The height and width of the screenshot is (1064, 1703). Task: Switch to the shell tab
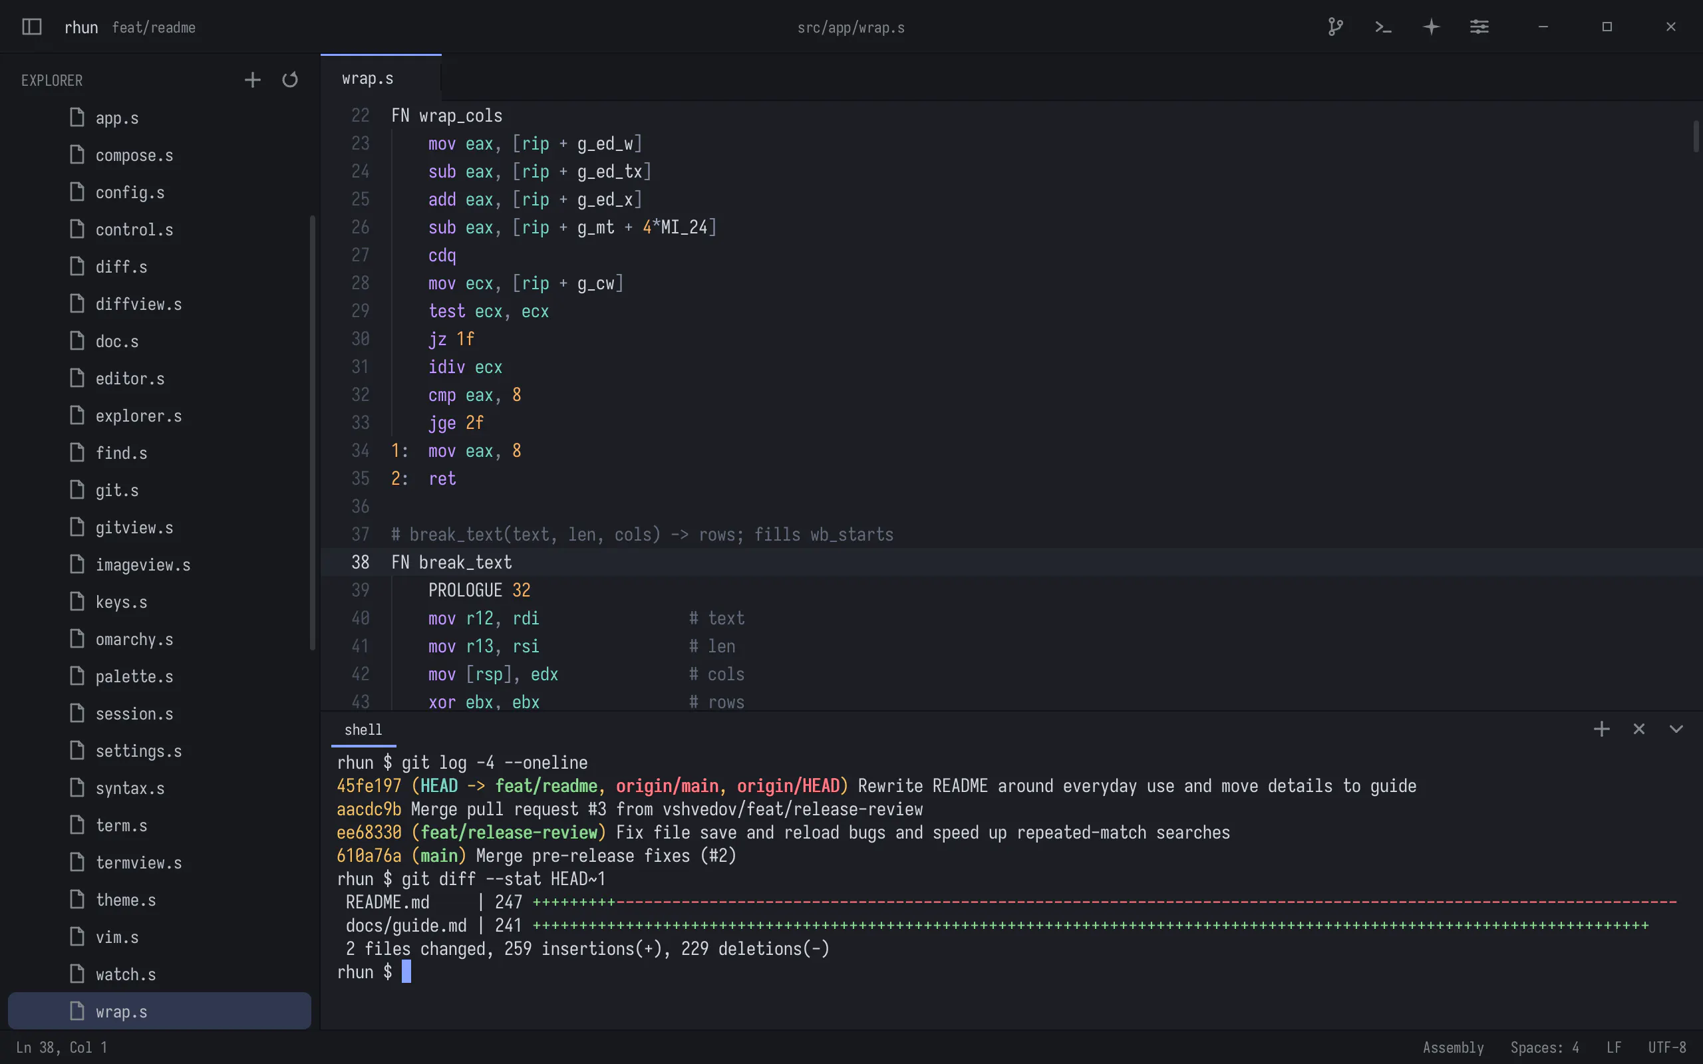tap(363, 730)
